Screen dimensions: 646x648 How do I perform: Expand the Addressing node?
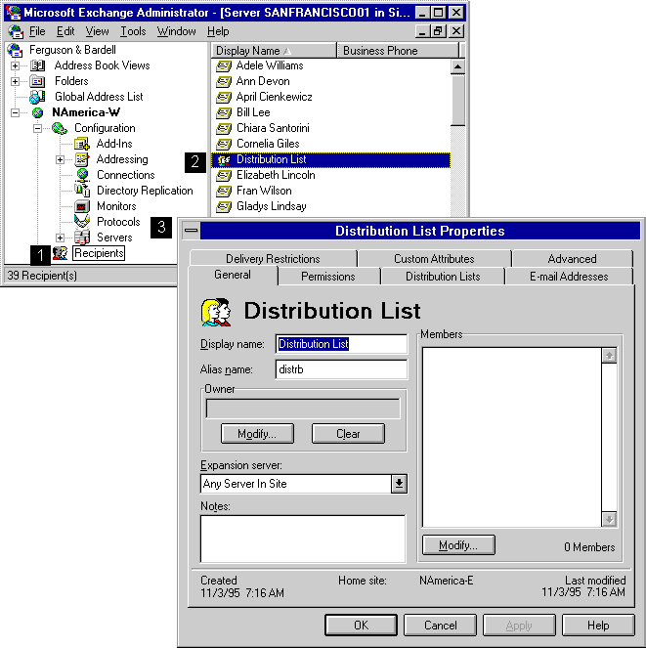[60, 159]
